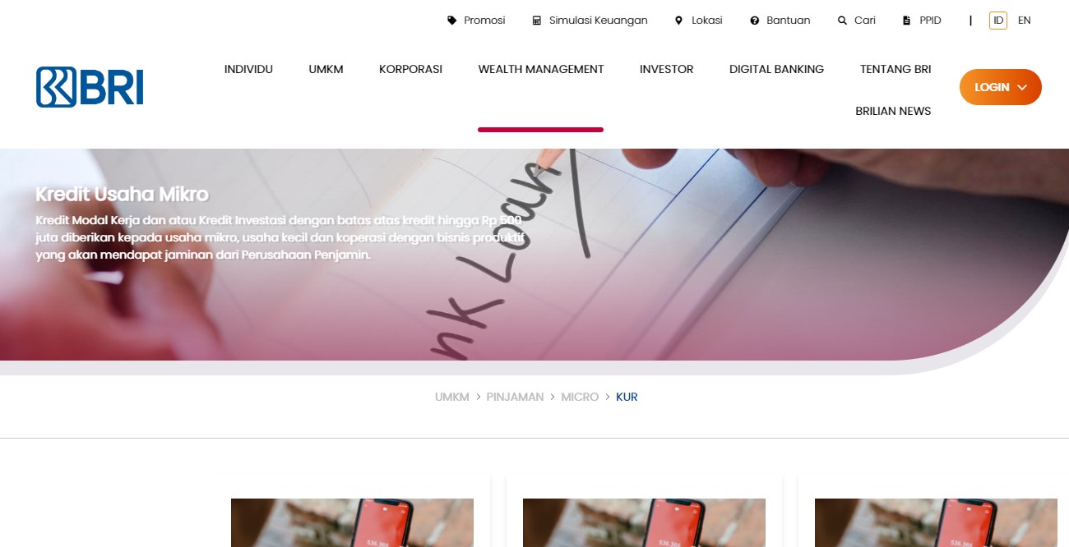Click the Cari magnifier icon
Screen dimensions: 1069x547
(842, 21)
